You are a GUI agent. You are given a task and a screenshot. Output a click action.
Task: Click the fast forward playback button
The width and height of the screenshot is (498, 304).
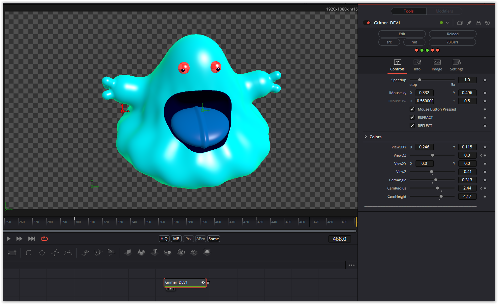19,239
